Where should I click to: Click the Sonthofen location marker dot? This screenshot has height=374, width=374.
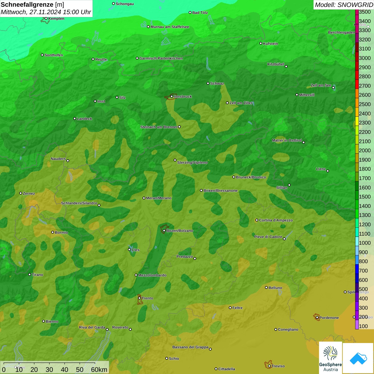[x=42, y=55]
